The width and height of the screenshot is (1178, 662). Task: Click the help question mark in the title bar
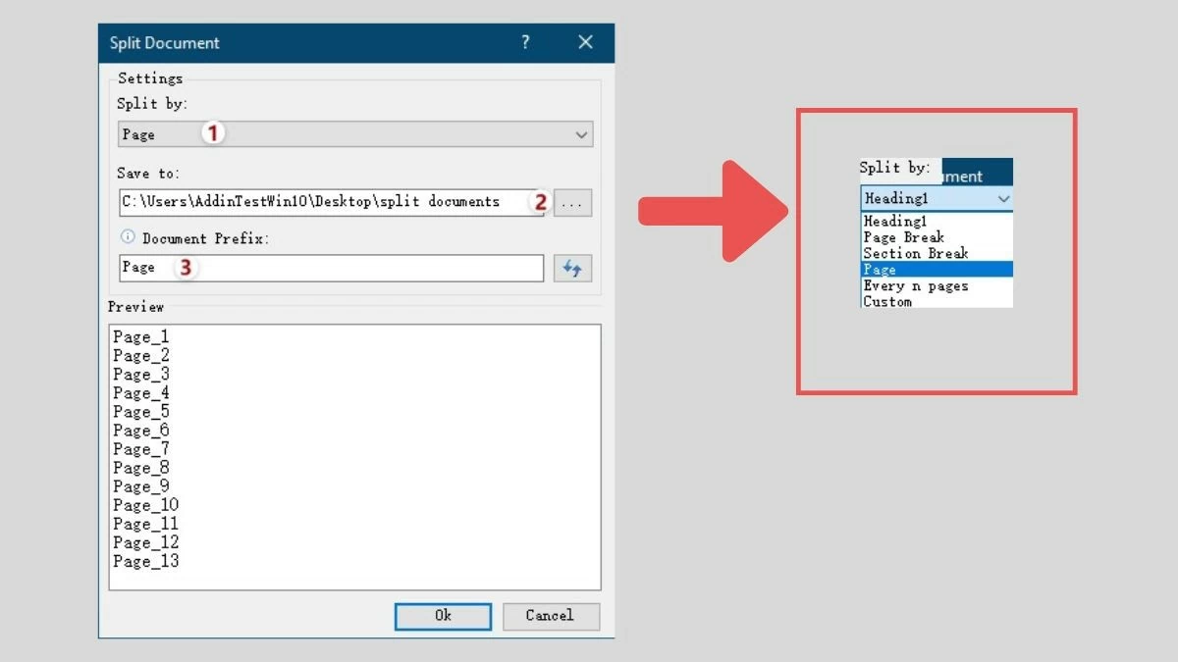pos(525,42)
